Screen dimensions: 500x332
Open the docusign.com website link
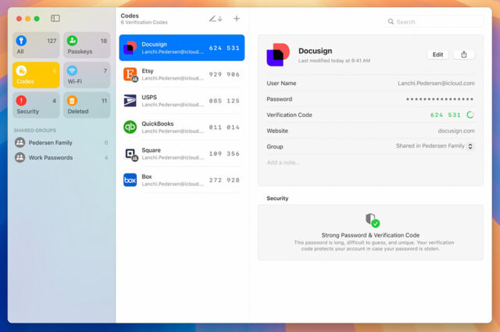(456, 130)
